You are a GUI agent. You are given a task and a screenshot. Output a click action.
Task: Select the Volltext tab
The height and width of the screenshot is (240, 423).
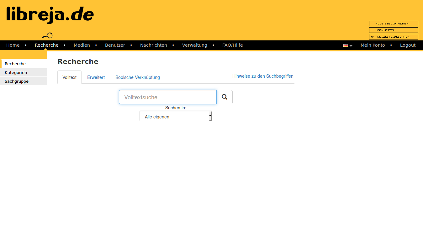tap(69, 77)
